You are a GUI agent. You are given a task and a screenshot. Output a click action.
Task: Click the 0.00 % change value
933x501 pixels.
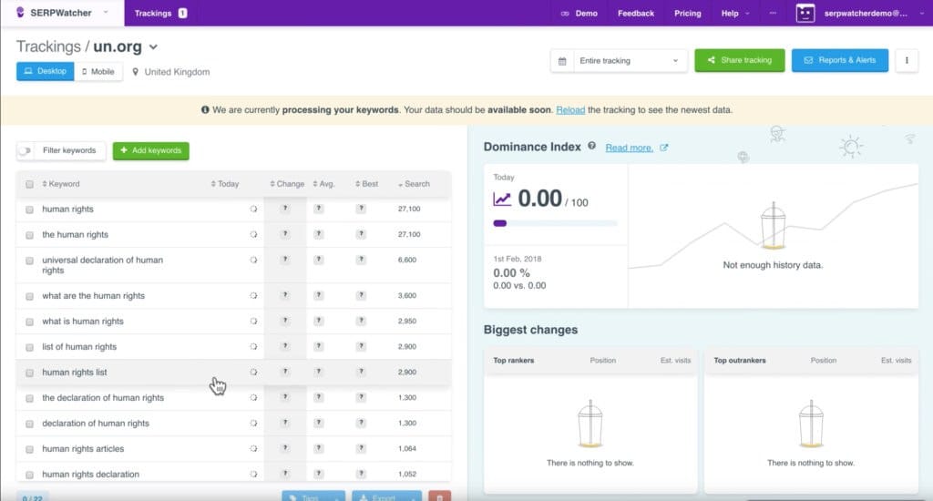pyautogui.click(x=511, y=273)
